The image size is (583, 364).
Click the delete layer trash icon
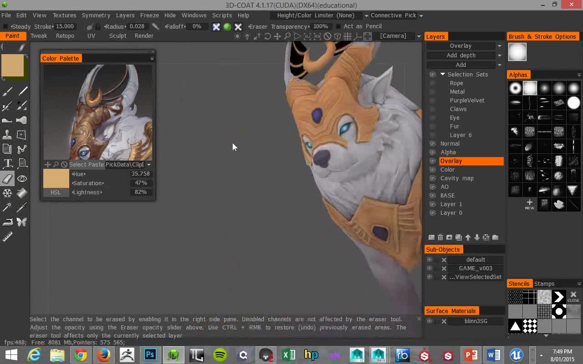(x=440, y=238)
